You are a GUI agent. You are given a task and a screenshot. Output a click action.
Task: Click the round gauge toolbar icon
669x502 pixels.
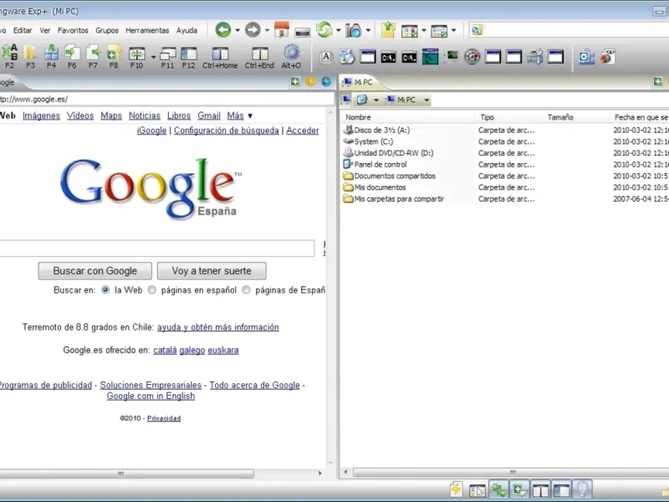click(x=472, y=56)
